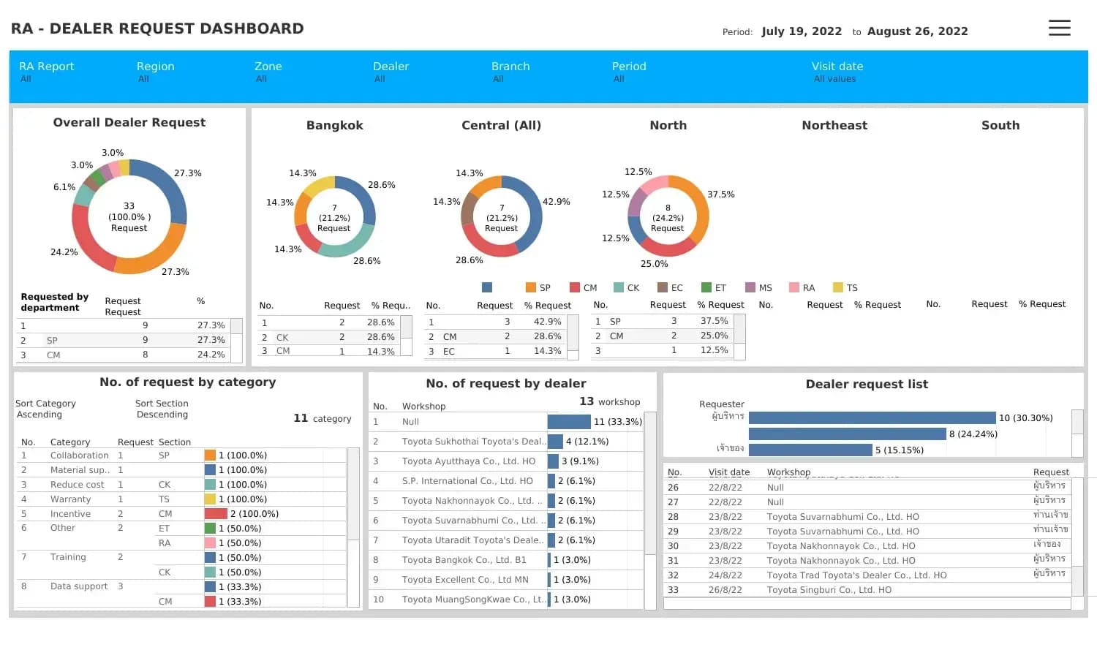The image size is (1097, 658).
Task: Click the "Visit date" column header in request list
Action: coord(729,472)
